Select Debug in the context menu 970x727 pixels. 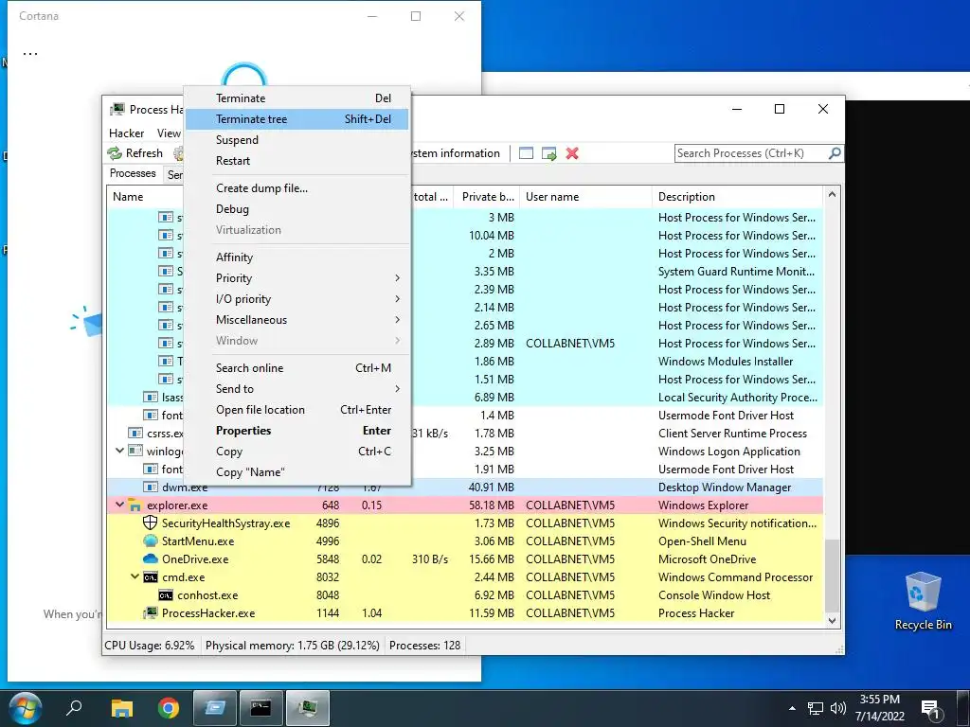point(296,209)
